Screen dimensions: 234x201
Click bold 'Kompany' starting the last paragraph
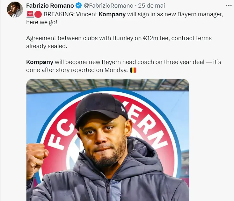pyautogui.click(x=40, y=62)
